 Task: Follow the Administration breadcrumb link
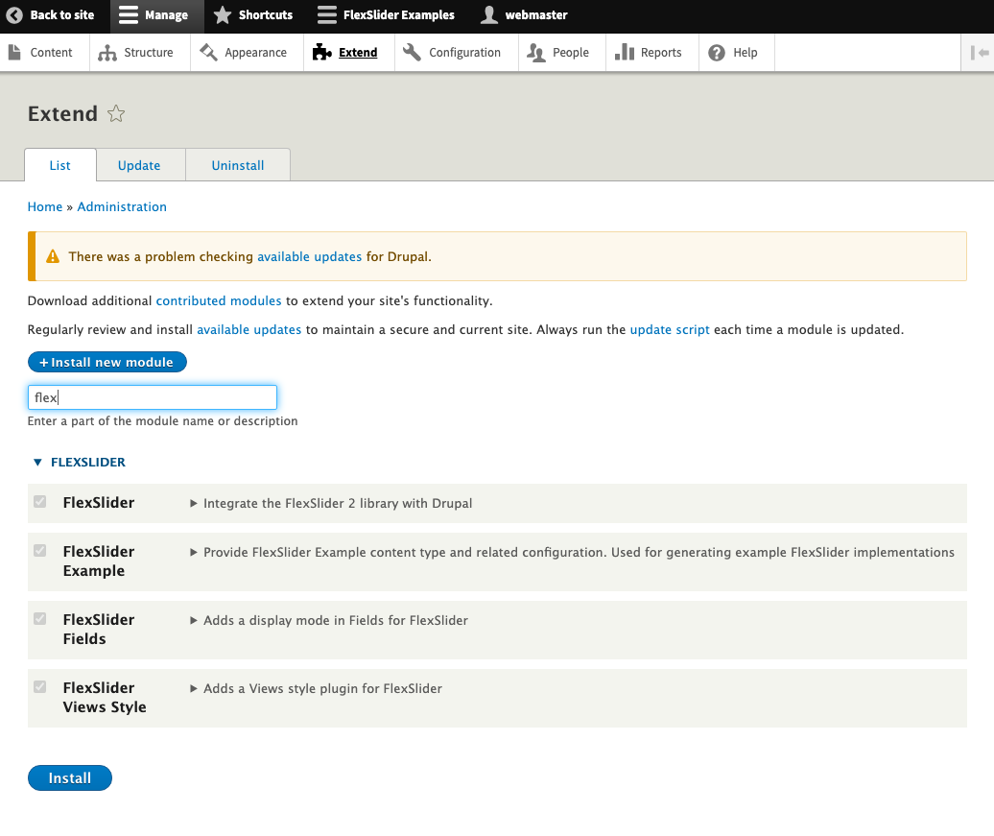[x=122, y=206]
